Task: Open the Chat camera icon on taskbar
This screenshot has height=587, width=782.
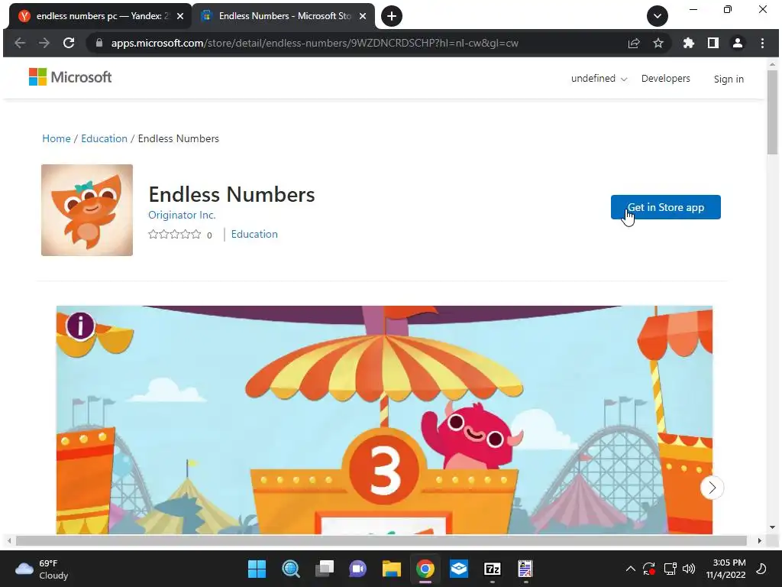Action: [357, 569]
